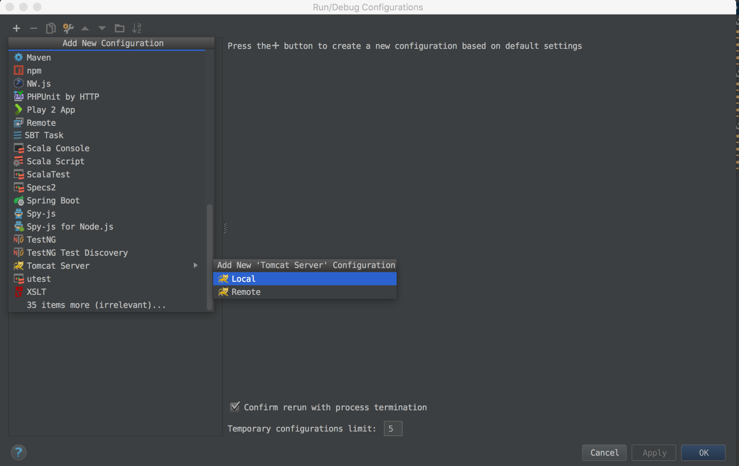Click the ScalaTest label text
The width and height of the screenshot is (739, 466).
(48, 174)
